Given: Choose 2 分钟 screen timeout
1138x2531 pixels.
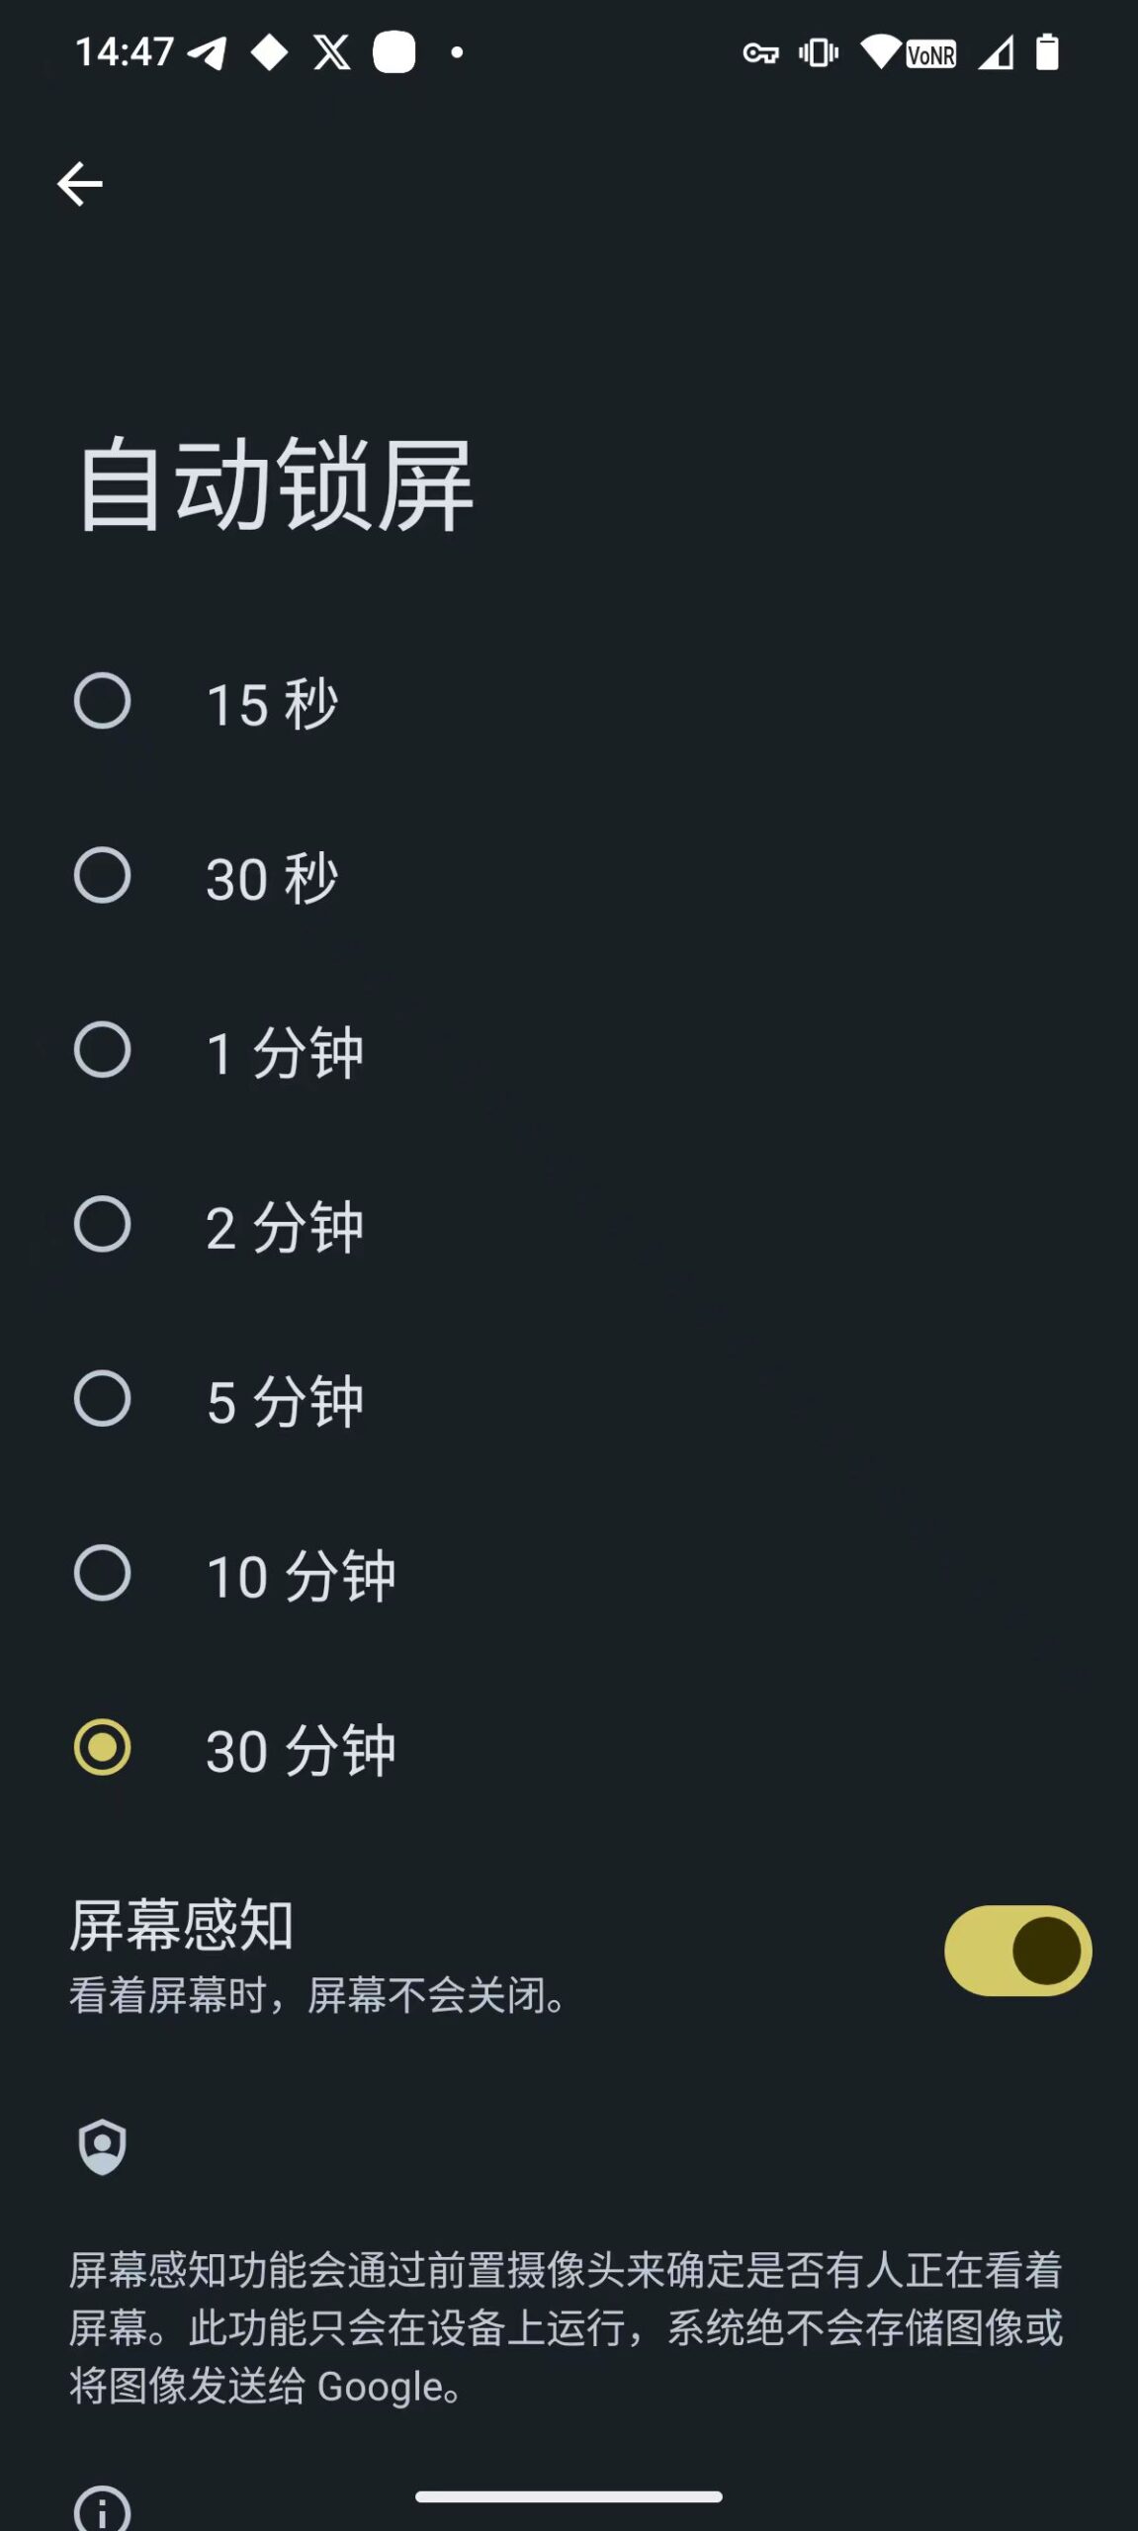Looking at the screenshot, I should tap(103, 1225).
